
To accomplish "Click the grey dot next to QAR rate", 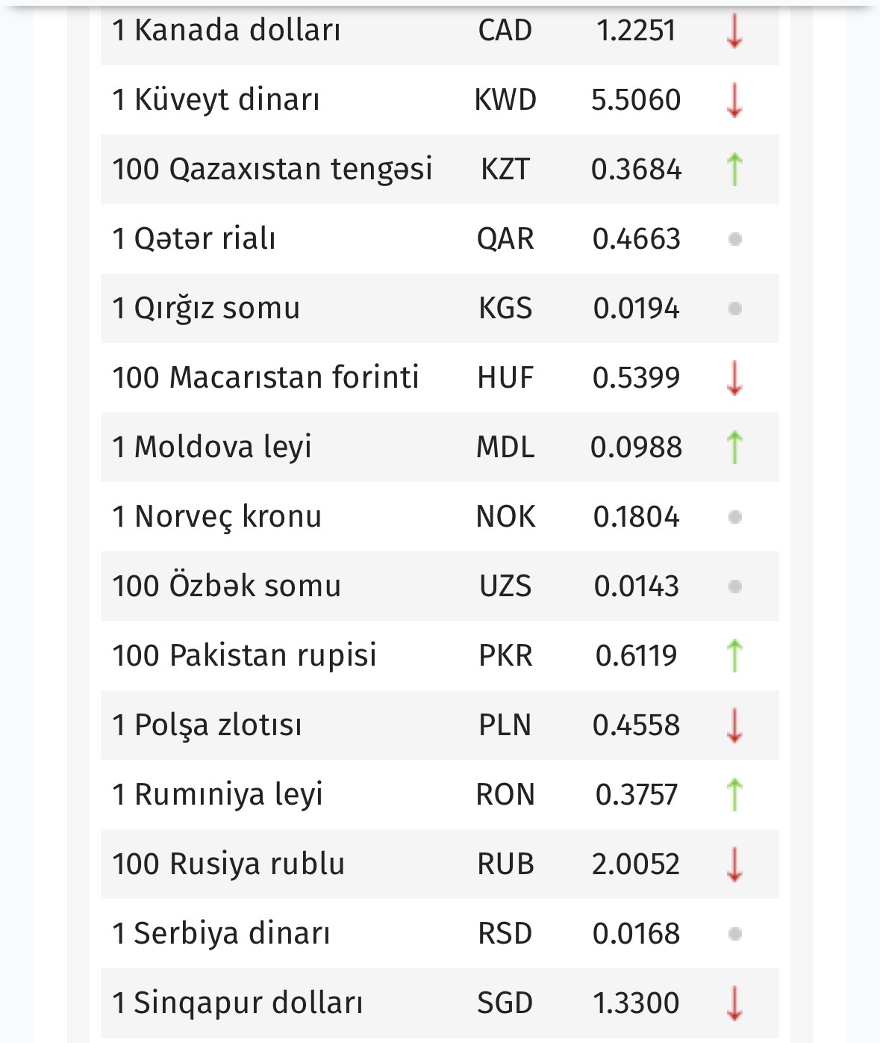I will click(734, 239).
